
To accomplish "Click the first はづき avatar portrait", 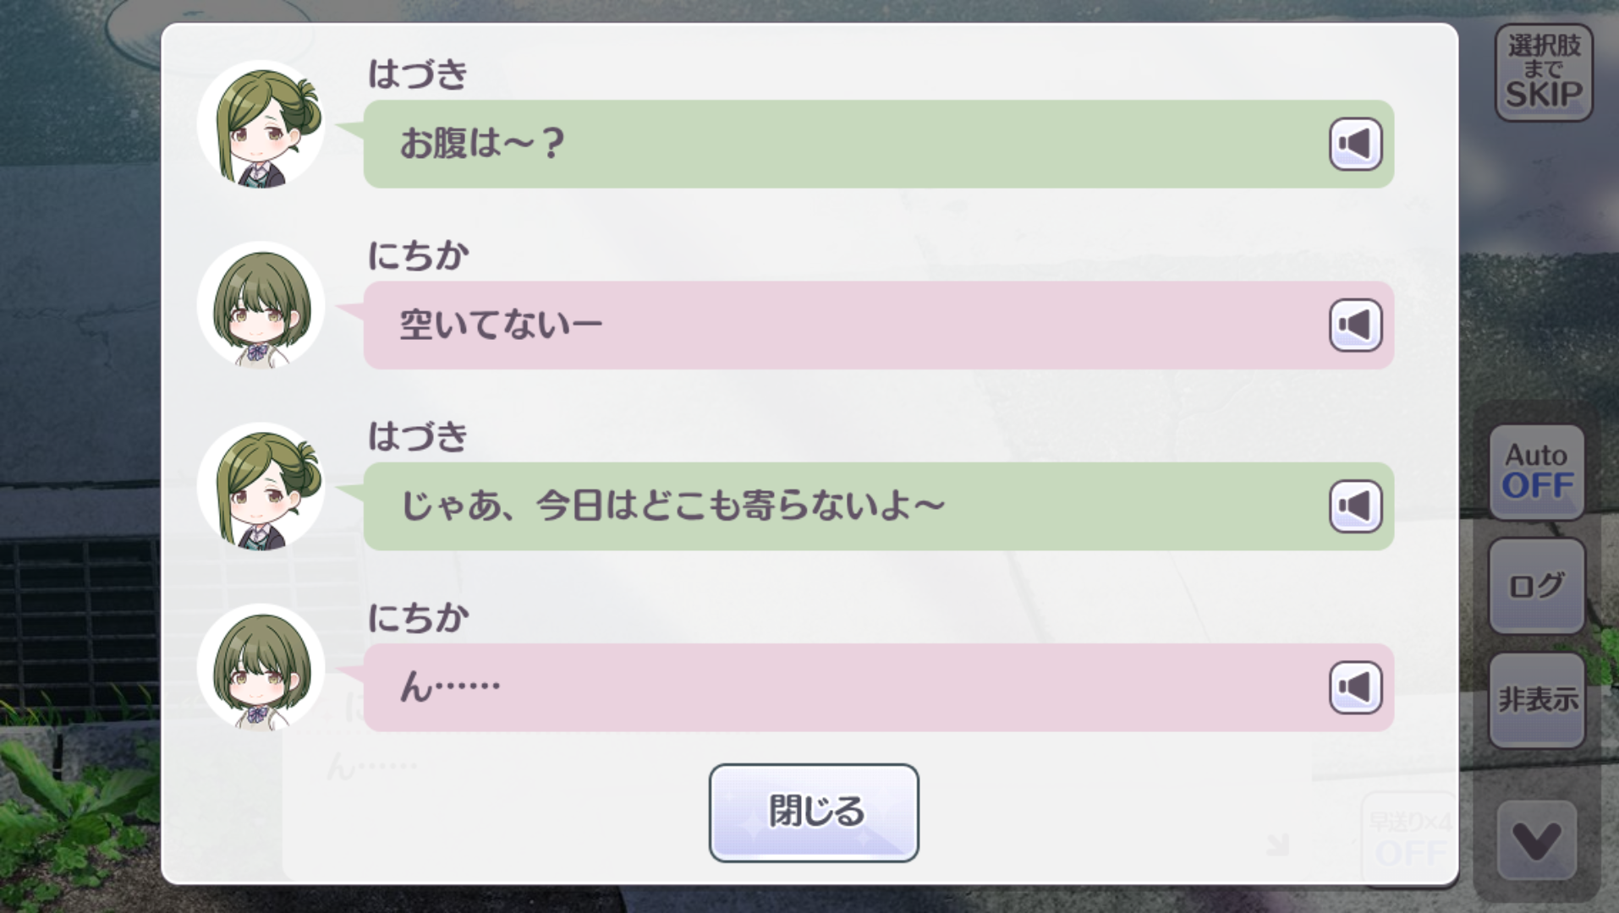I will (261, 124).
